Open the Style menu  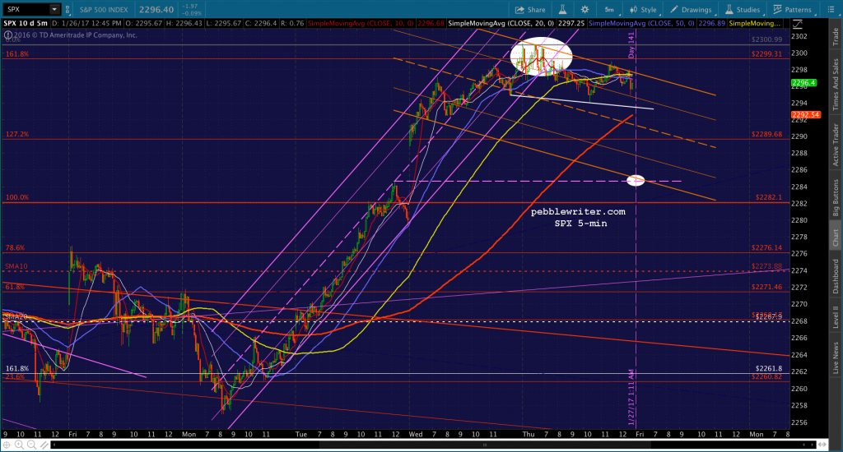(x=643, y=9)
